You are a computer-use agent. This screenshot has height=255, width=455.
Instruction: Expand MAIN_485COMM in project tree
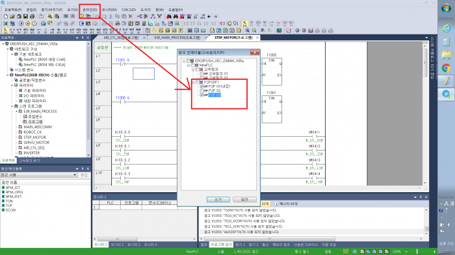point(16,127)
